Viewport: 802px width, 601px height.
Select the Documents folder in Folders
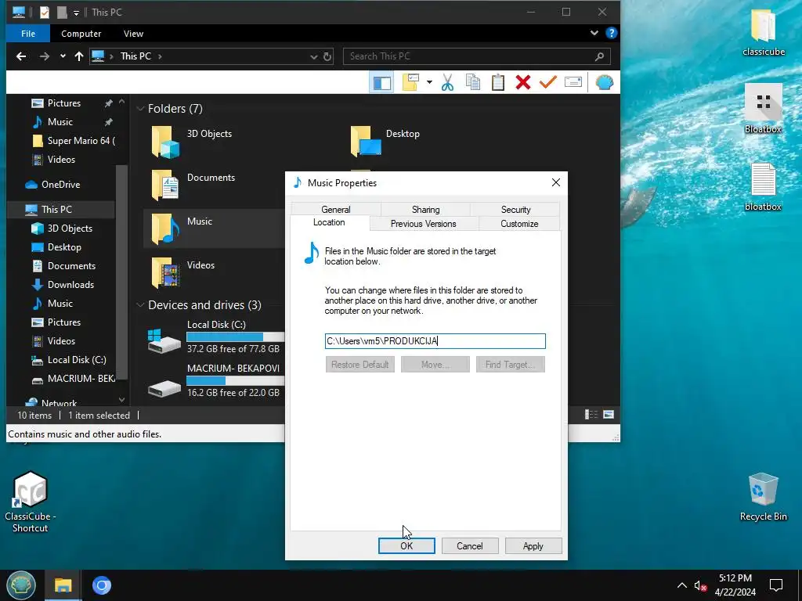click(193, 184)
